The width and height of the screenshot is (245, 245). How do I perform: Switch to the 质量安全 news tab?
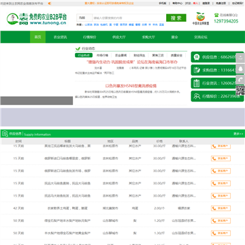point(176,55)
